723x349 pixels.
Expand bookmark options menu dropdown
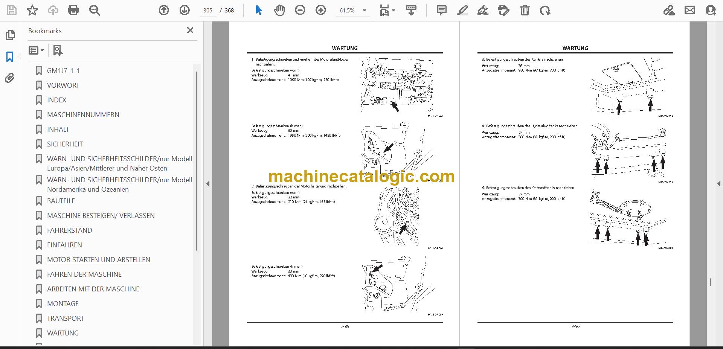click(x=37, y=50)
